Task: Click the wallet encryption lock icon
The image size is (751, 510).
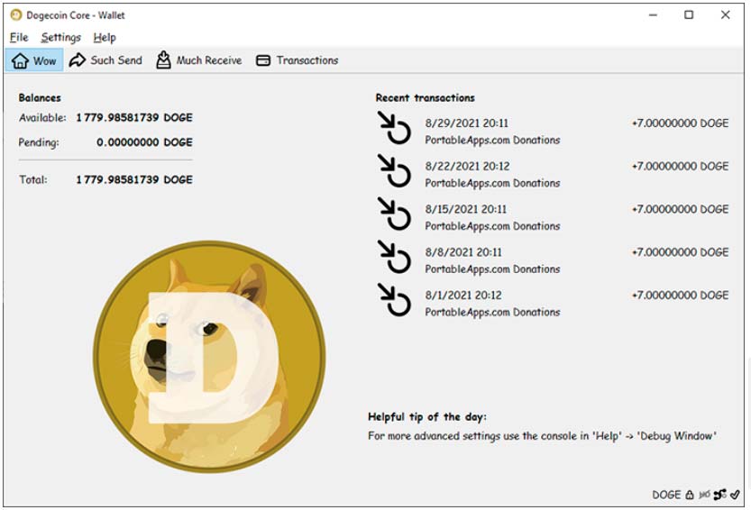Action: click(689, 495)
